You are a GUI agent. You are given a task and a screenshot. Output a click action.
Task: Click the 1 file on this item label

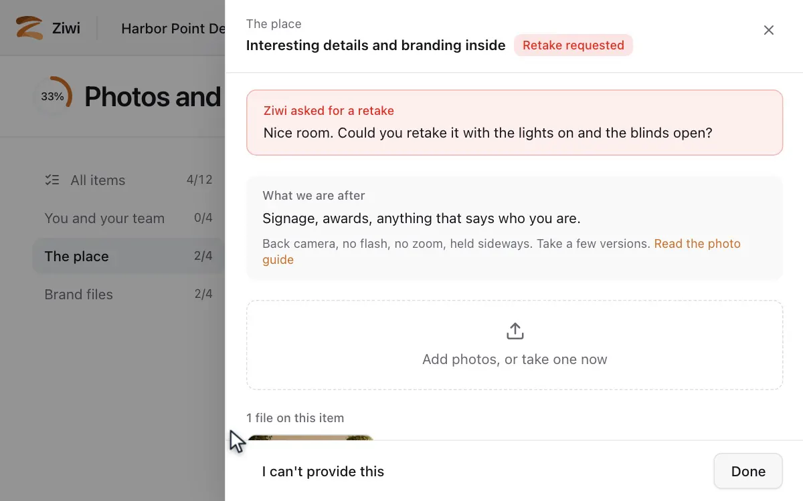(x=295, y=418)
